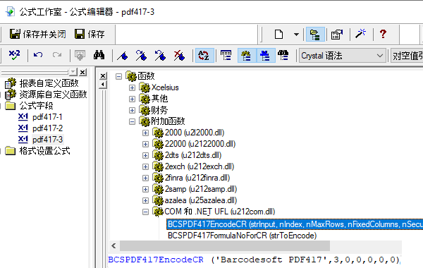Expand the 2000 (u2l2000.dll) node
Screen dimensions: 423x268
[145, 133]
